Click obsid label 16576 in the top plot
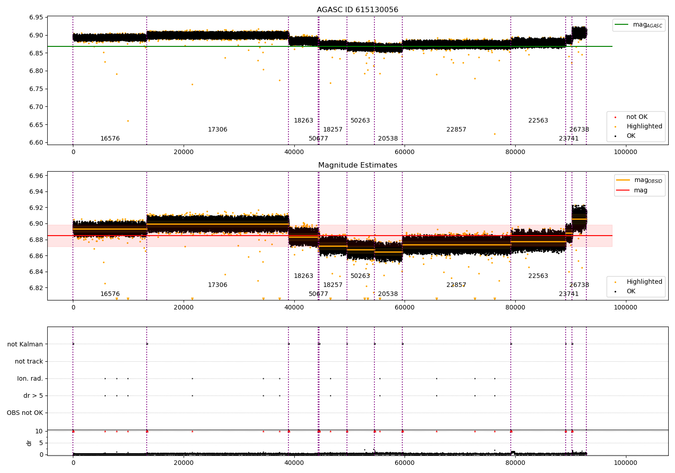Viewport: 675px width, 473px height. coord(110,139)
